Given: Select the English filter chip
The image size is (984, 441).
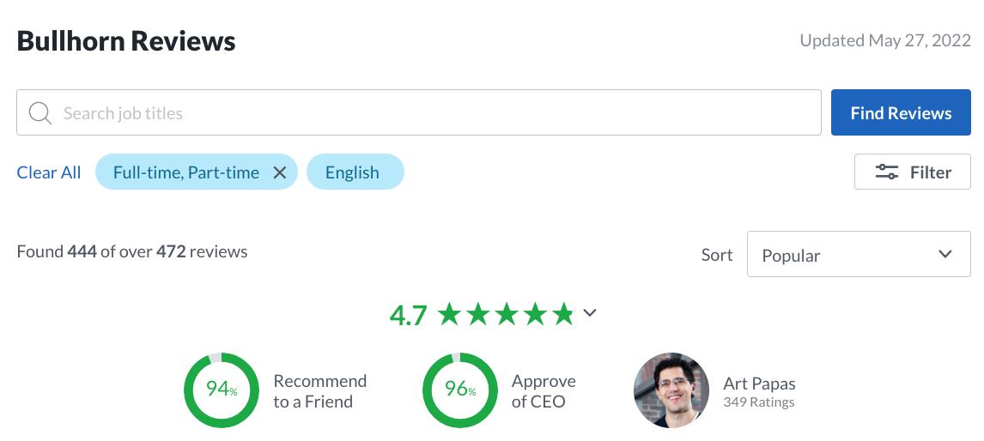Looking at the screenshot, I should (355, 172).
